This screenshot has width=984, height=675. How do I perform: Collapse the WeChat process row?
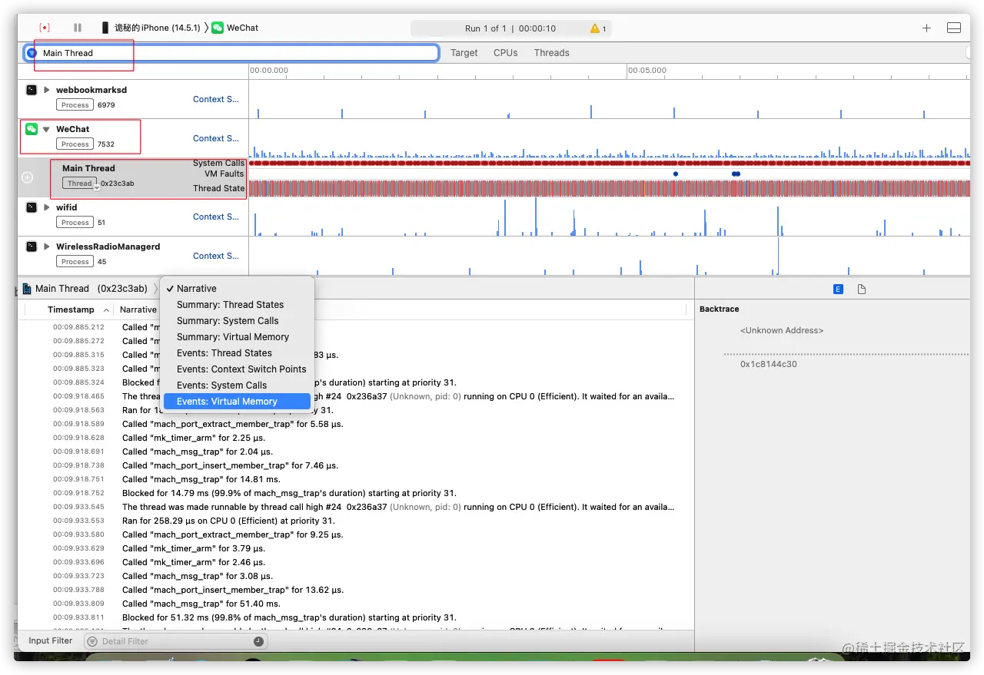coord(47,129)
